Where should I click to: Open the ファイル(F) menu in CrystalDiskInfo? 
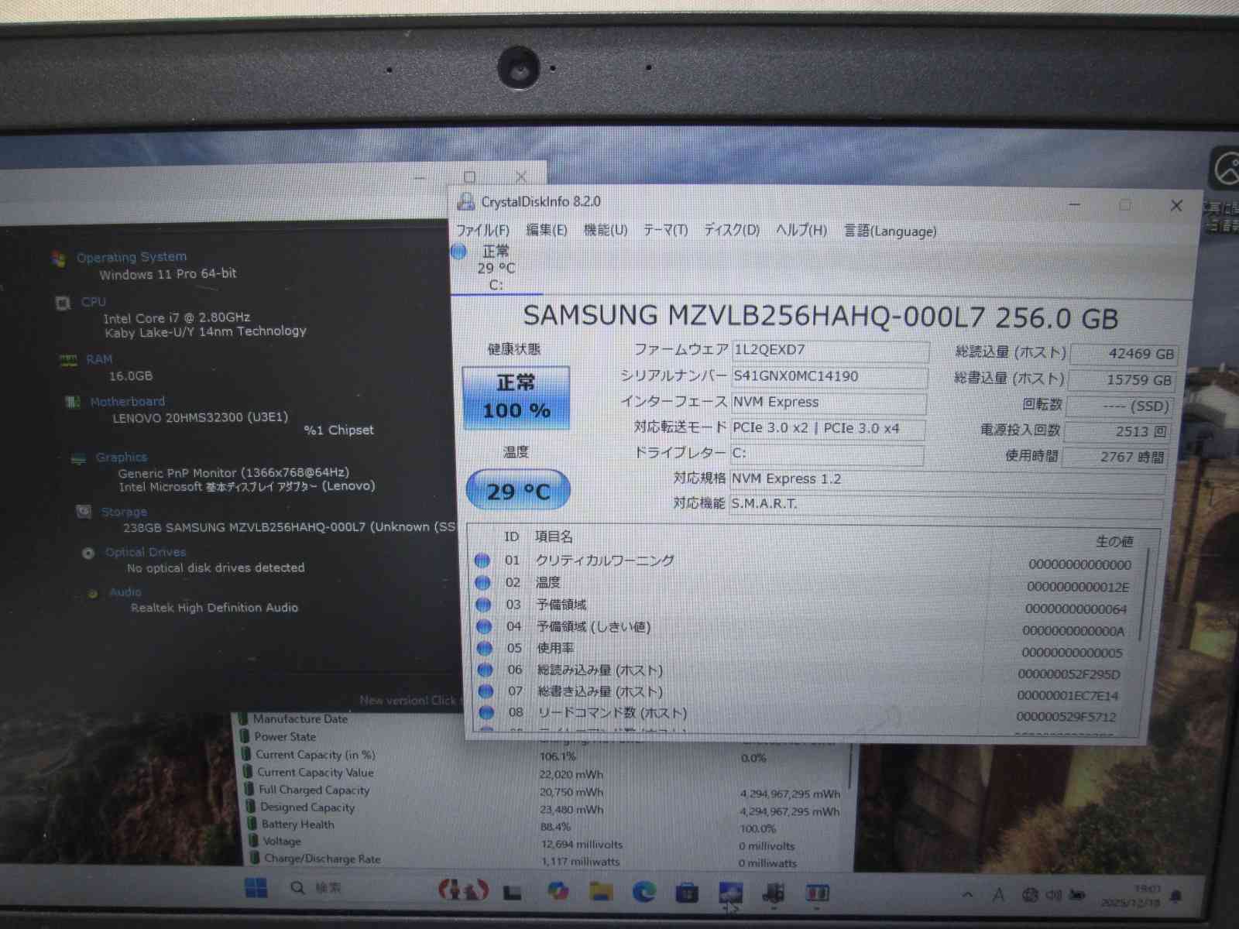482,230
